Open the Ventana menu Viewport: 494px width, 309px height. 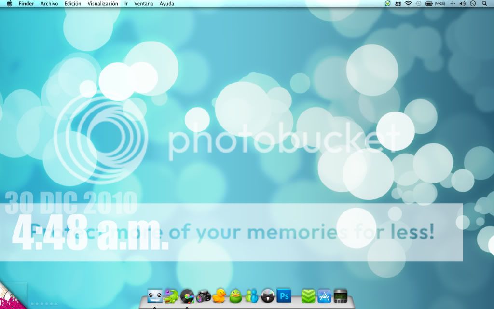coord(144,3)
